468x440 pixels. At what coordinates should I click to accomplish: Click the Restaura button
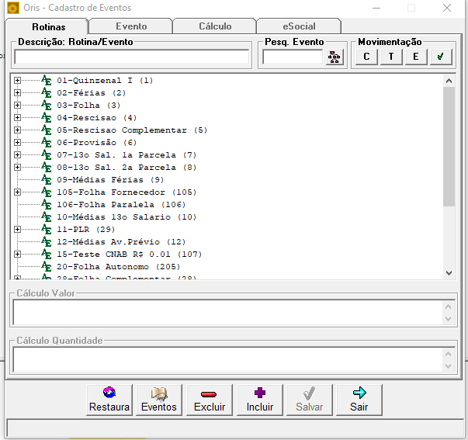click(x=109, y=400)
